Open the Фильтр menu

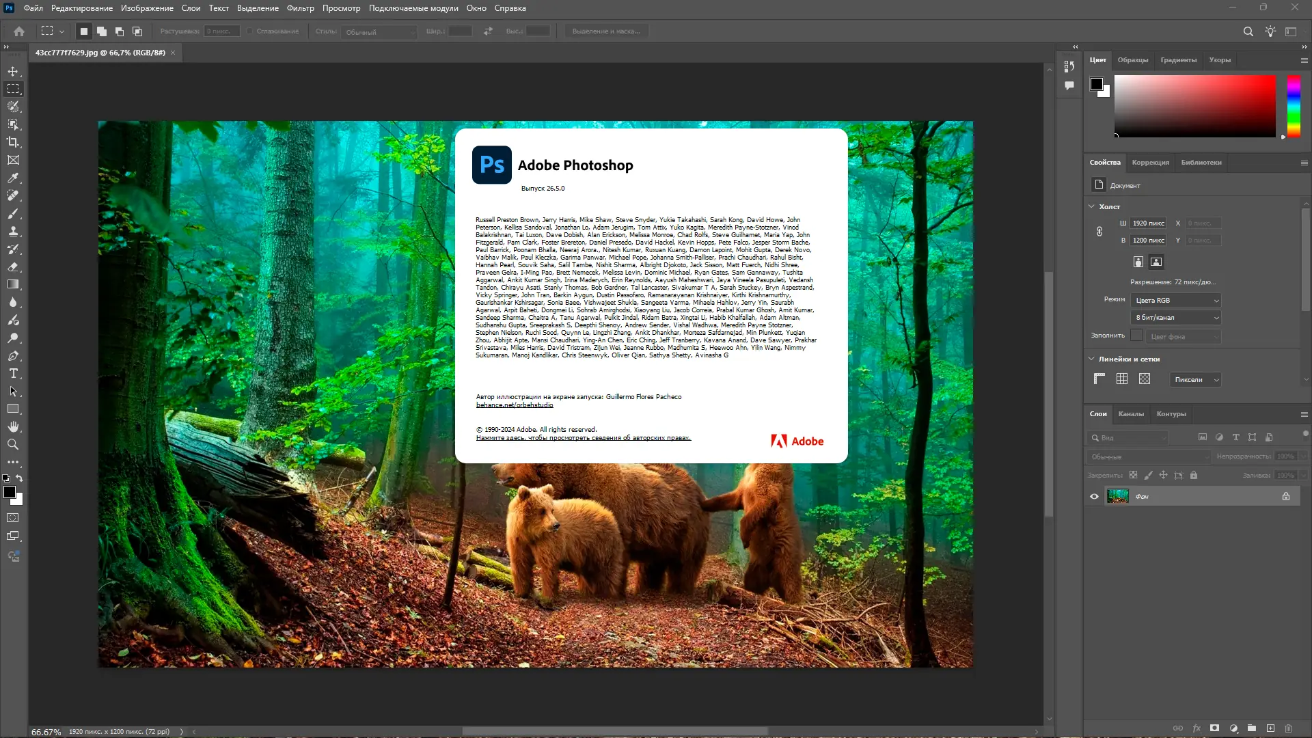click(x=300, y=8)
